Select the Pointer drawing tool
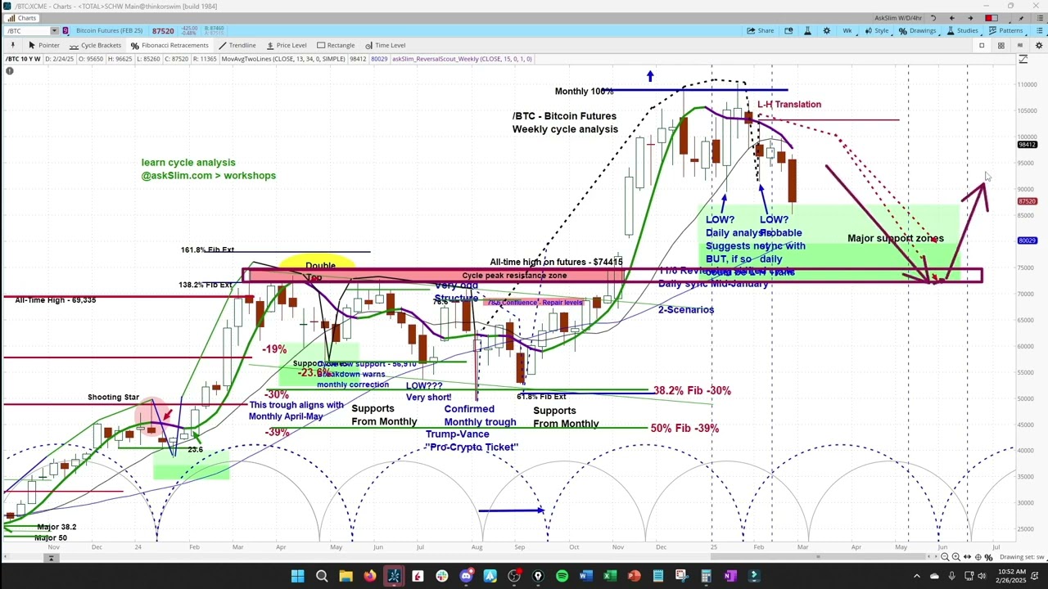The image size is (1048, 589). pyautogui.click(x=43, y=45)
